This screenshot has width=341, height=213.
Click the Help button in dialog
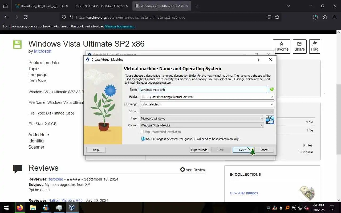click(96, 150)
